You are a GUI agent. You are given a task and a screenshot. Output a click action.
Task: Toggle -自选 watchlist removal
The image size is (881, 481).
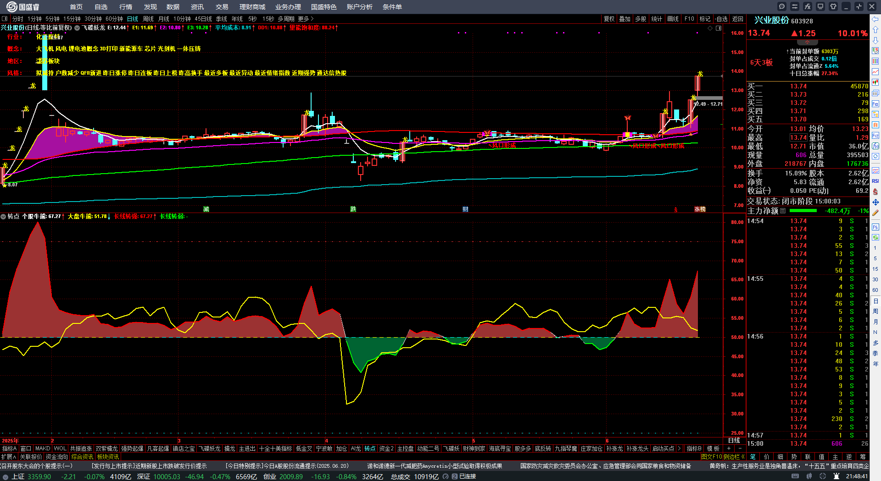pyautogui.click(x=721, y=19)
